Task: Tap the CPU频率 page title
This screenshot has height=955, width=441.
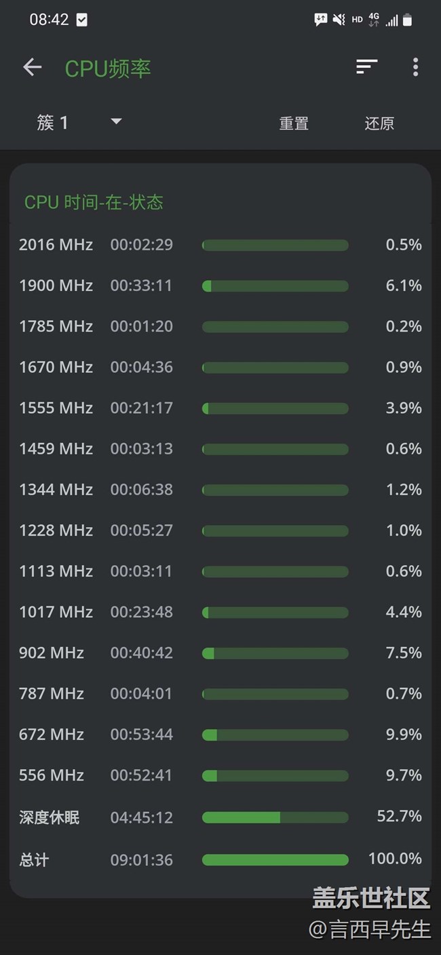Action: click(x=108, y=69)
